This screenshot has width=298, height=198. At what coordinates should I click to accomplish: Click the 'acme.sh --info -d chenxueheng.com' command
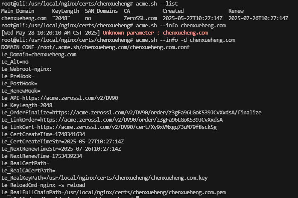coord(185,40)
